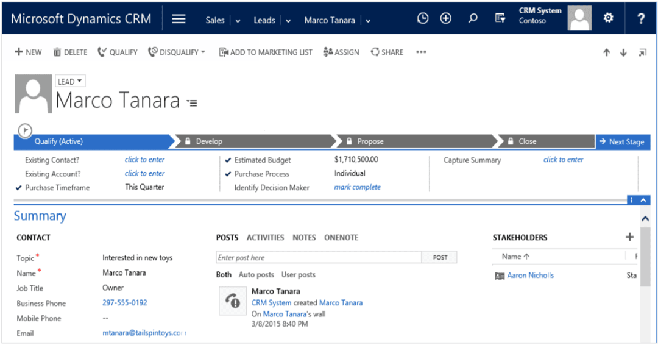
Task: Create a new record with NEW
Action: [29, 52]
